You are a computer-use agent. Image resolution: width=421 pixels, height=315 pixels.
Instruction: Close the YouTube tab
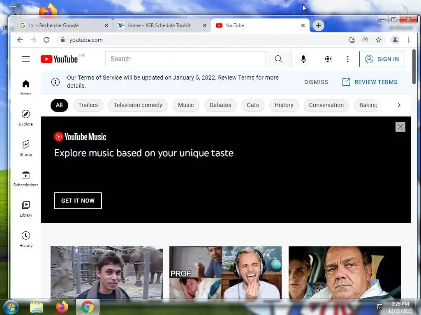pyautogui.click(x=303, y=25)
